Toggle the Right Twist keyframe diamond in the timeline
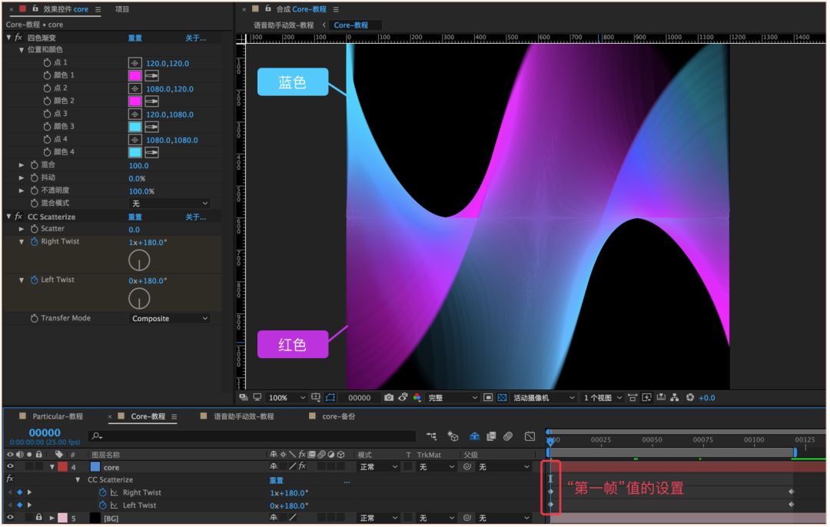Viewport: 830px width, 527px height. (19, 492)
